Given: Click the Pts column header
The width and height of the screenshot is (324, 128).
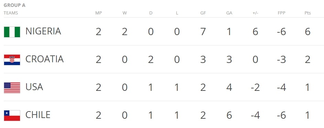Looking at the screenshot, I should pyautogui.click(x=308, y=13).
